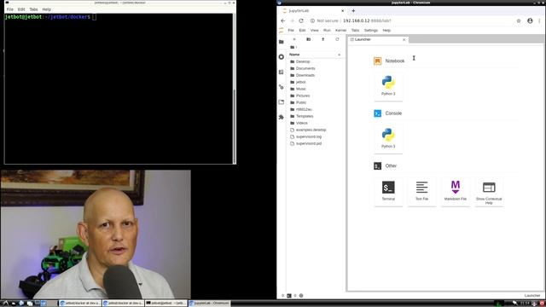The image size is (546, 307).
Task: Open the JupyterLab View menu
Action: [315, 31]
